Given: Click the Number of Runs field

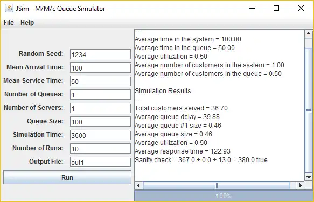Looking at the screenshot, I should (x=100, y=149).
